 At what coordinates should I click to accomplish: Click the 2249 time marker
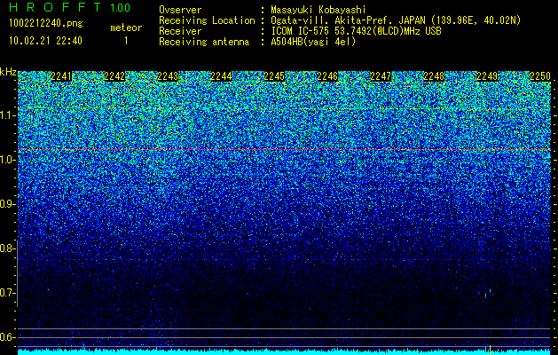[487, 76]
